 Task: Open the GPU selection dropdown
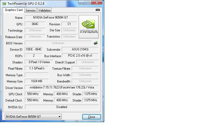pos(33,117)
